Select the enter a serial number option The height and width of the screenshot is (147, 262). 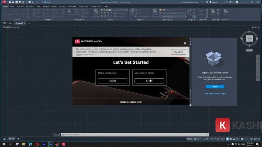coord(112,81)
